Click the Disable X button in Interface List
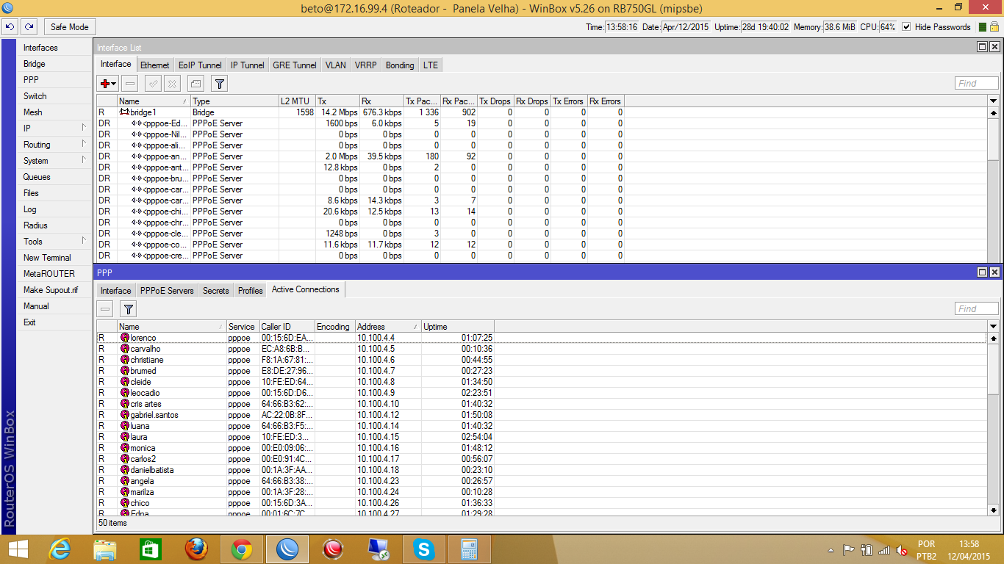 pyautogui.click(x=171, y=83)
